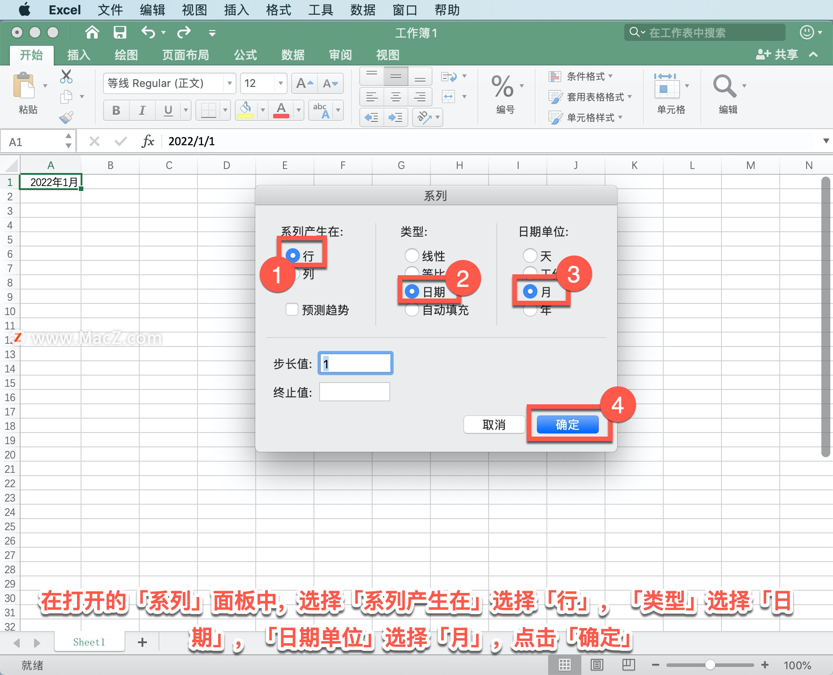
Task: Click the 取消 button
Action: point(494,424)
